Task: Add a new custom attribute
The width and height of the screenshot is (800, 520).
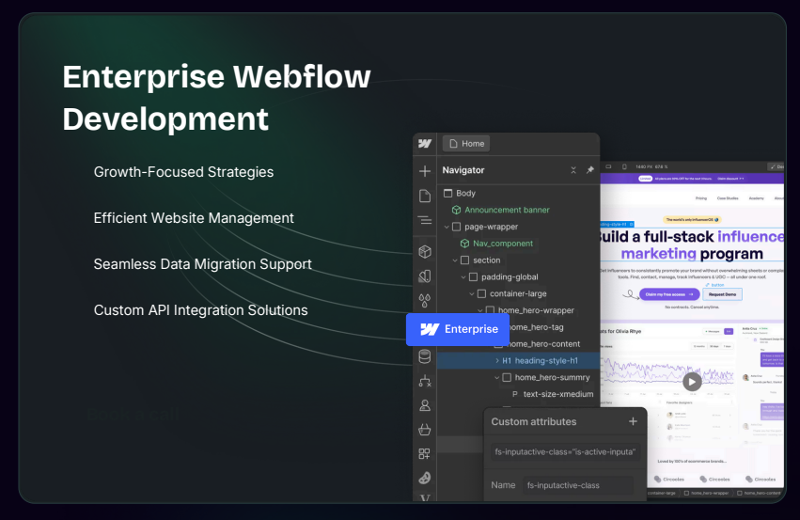Action: coord(633,422)
